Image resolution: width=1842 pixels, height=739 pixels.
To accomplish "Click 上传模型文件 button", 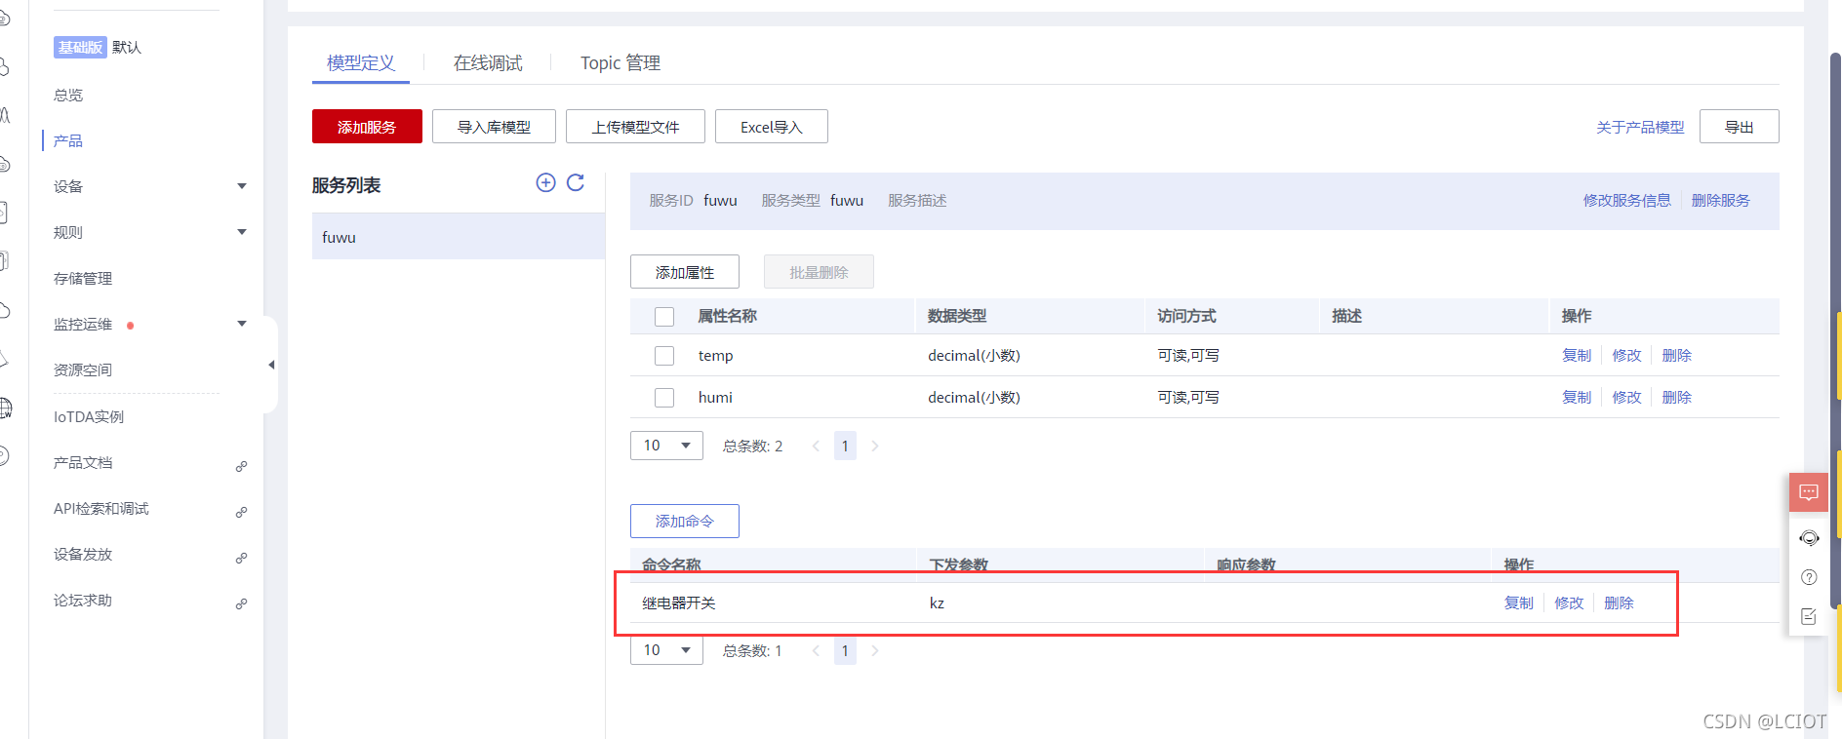I will coord(635,127).
